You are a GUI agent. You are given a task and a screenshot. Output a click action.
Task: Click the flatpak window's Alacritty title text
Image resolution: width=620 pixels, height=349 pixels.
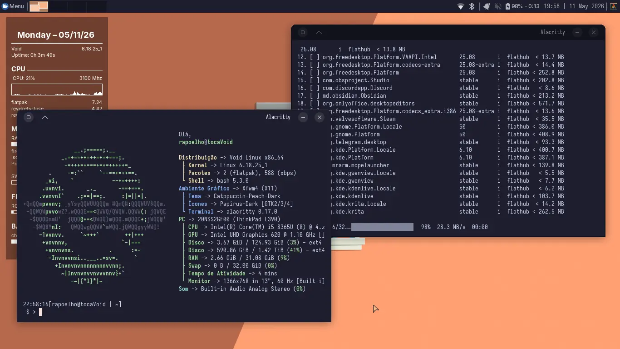tap(553, 32)
